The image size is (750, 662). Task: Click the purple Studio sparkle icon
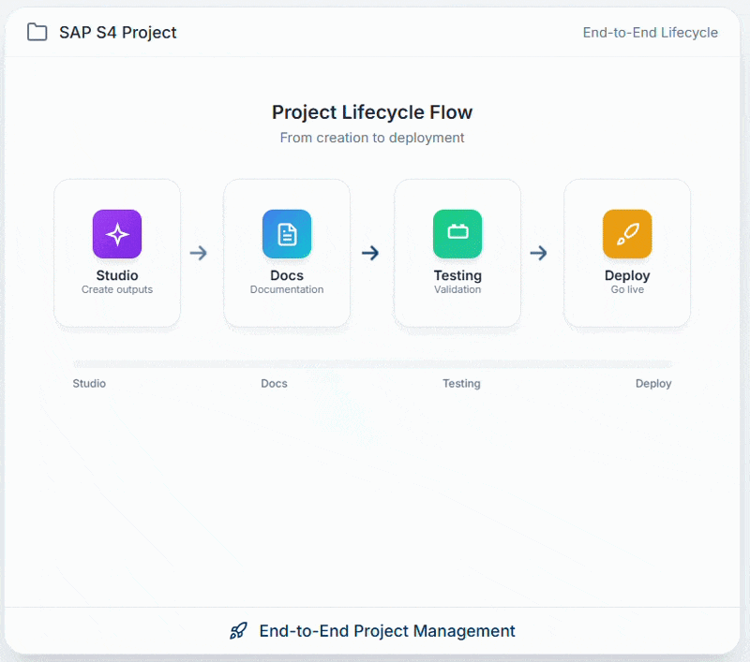117,234
